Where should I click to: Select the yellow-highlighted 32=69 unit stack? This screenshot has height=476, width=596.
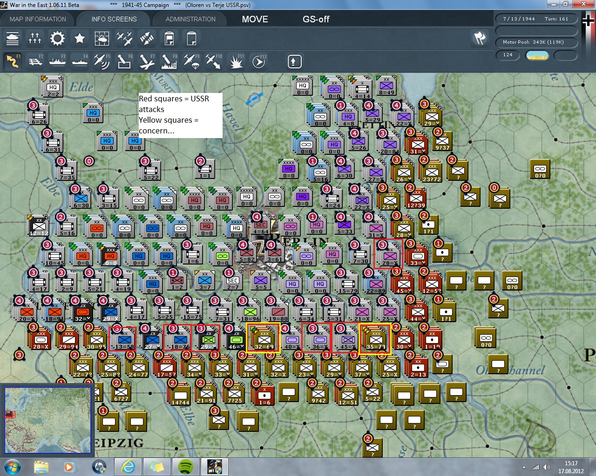(x=264, y=338)
